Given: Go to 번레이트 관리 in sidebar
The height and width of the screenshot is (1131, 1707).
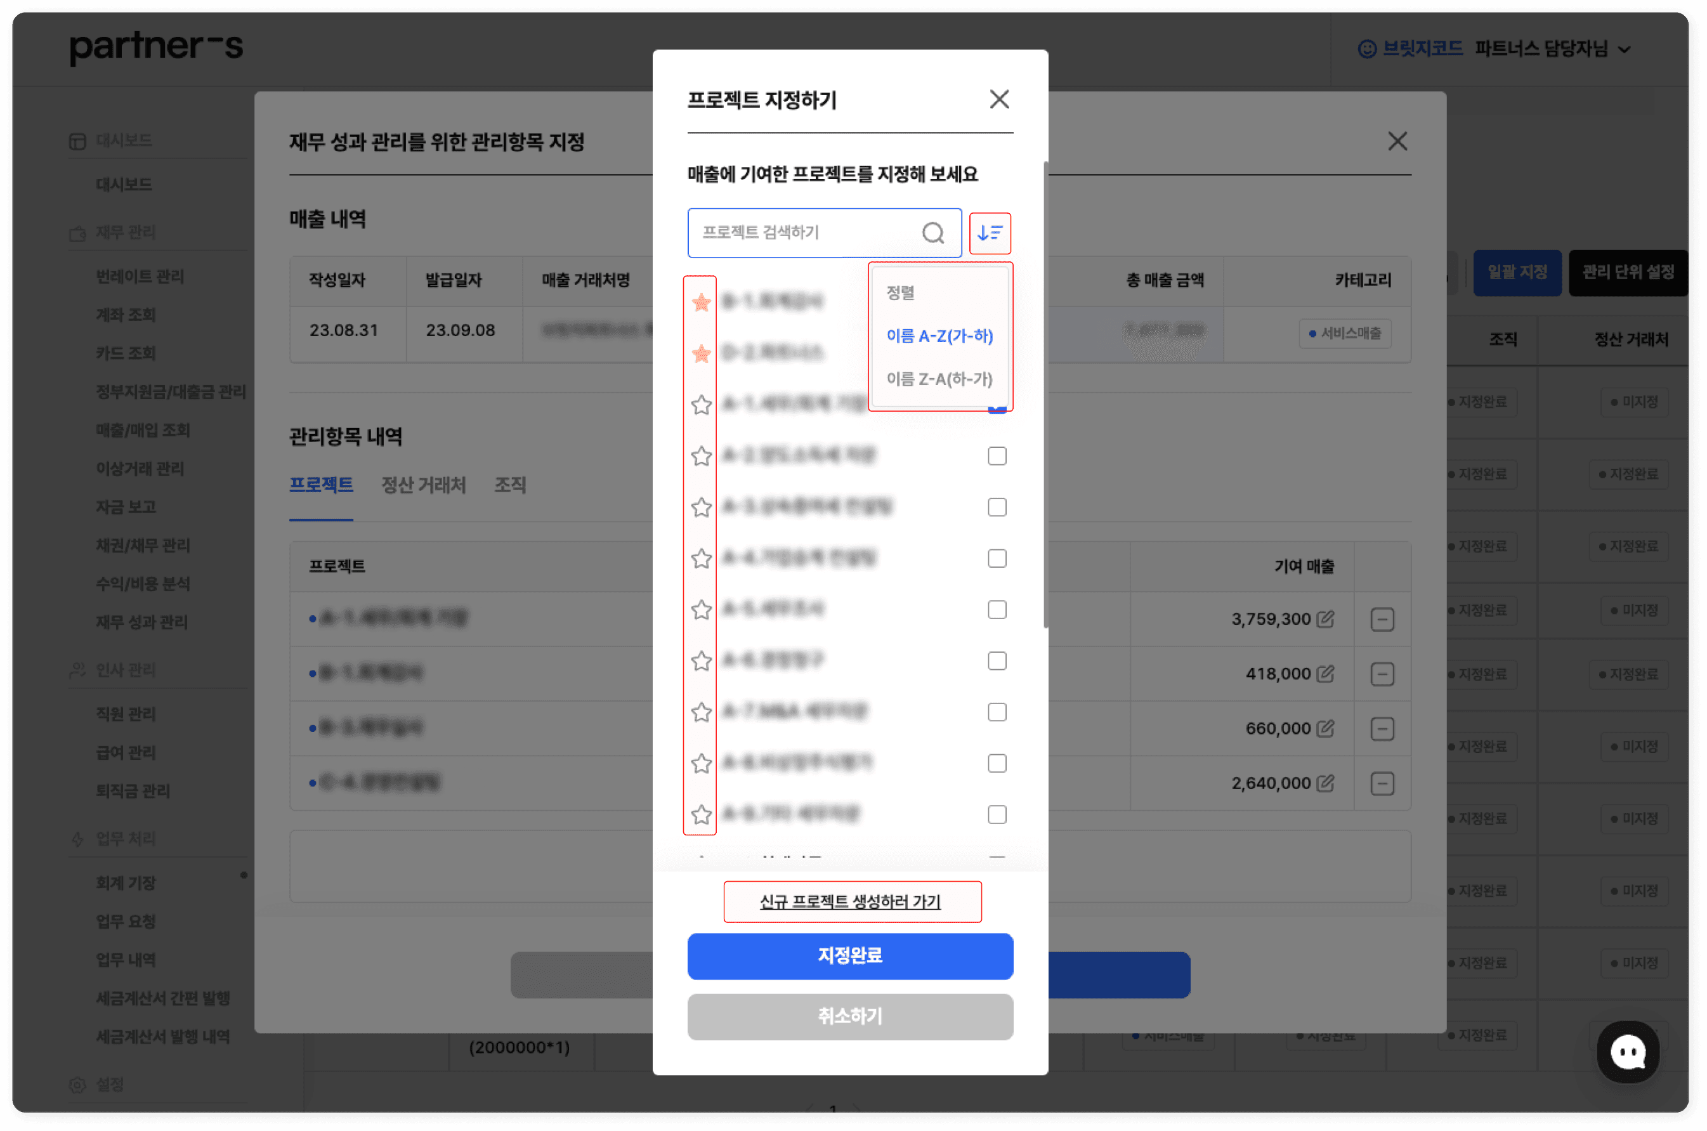Looking at the screenshot, I should (140, 277).
